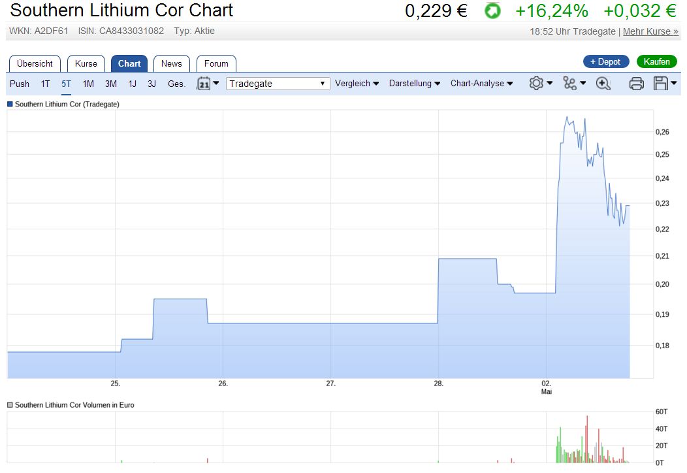687x473 pixels.
Task: Click the print icon to print the chart
Action: [636, 83]
